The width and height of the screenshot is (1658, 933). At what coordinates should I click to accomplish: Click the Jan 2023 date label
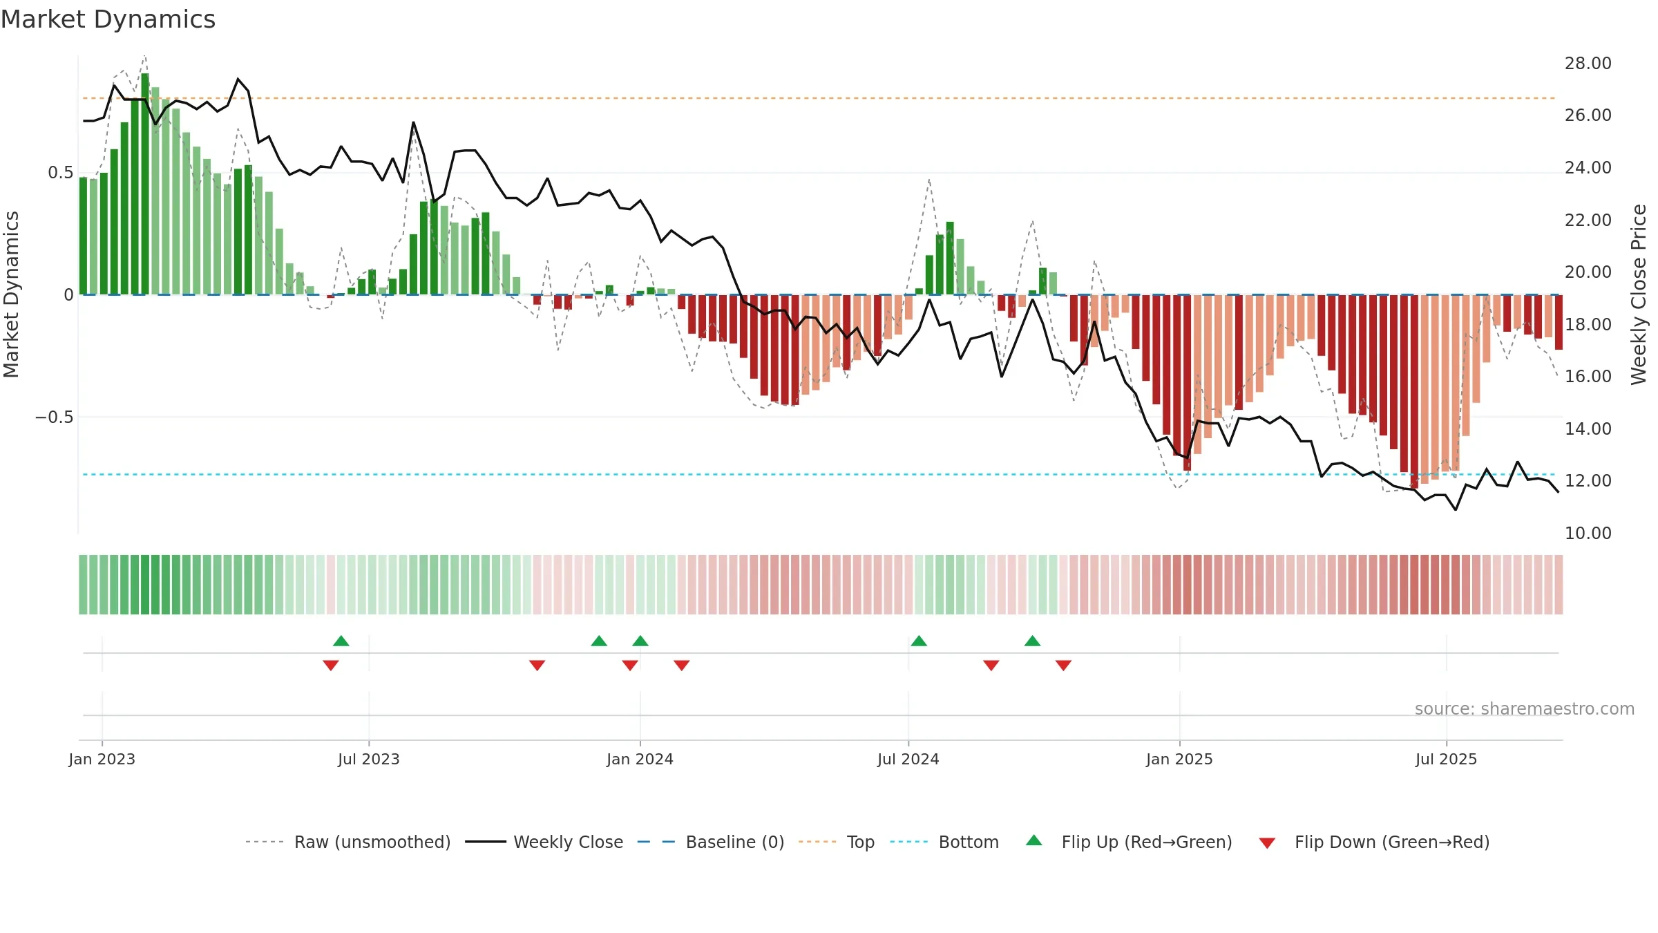click(x=102, y=759)
